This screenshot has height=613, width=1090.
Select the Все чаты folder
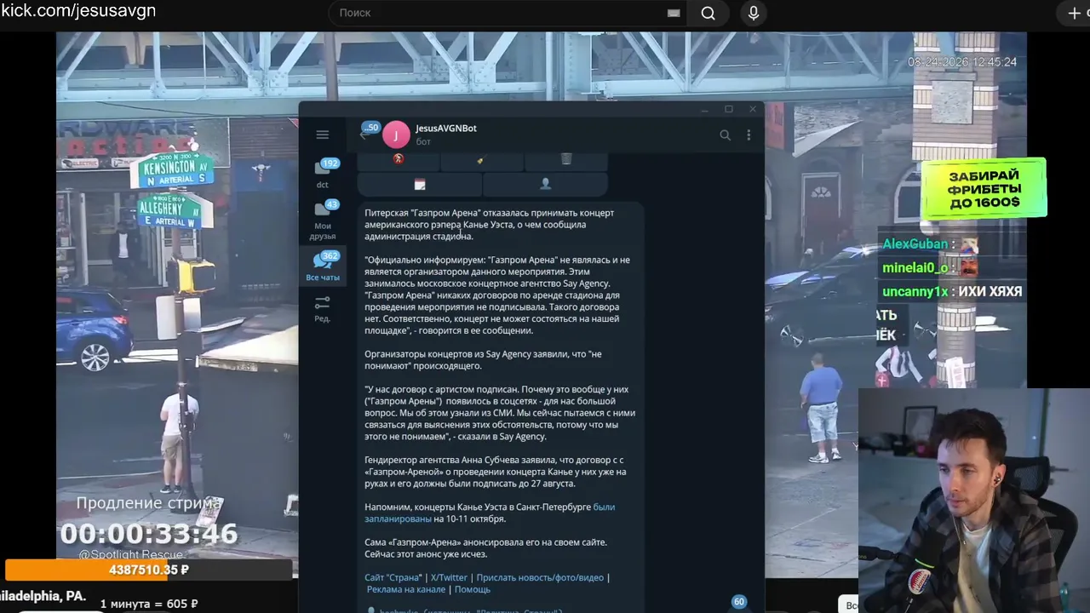click(x=323, y=266)
